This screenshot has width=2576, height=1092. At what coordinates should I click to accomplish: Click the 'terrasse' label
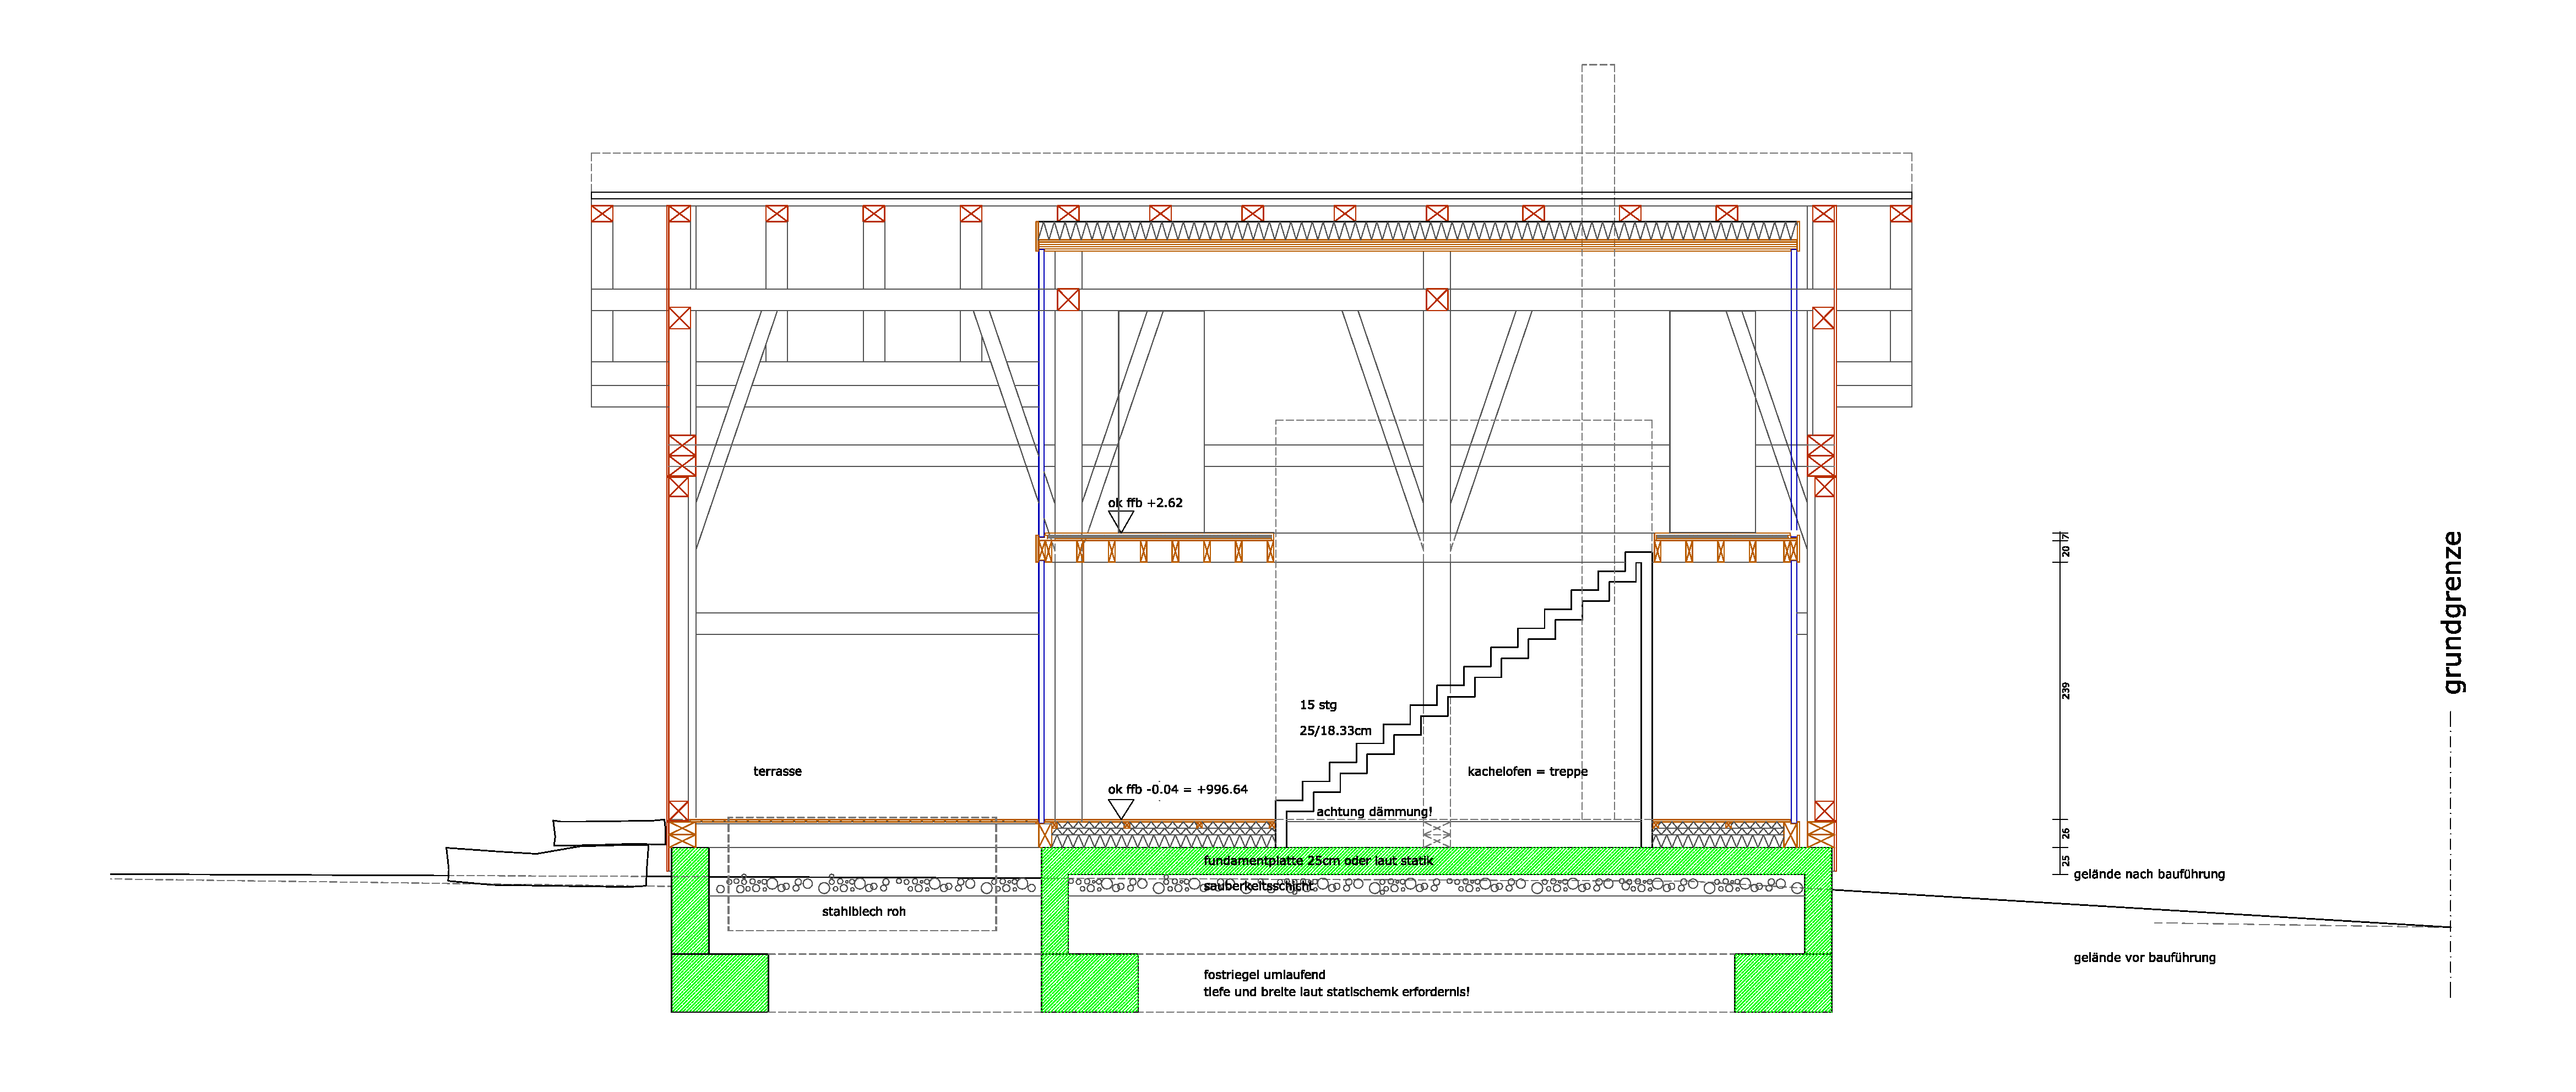pyautogui.click(x=777, y=772)
